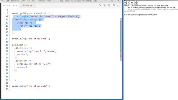Run the code with the play icon

pyautogui.click(x=100, y=5)
